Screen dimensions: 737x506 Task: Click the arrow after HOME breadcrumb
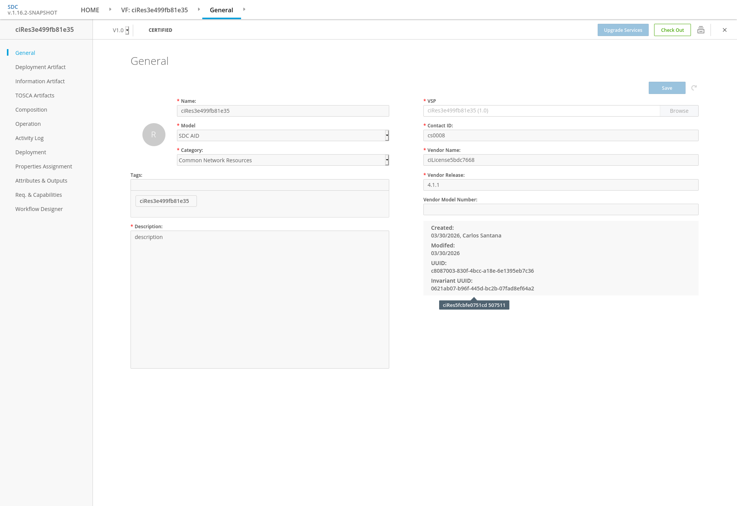110,10
